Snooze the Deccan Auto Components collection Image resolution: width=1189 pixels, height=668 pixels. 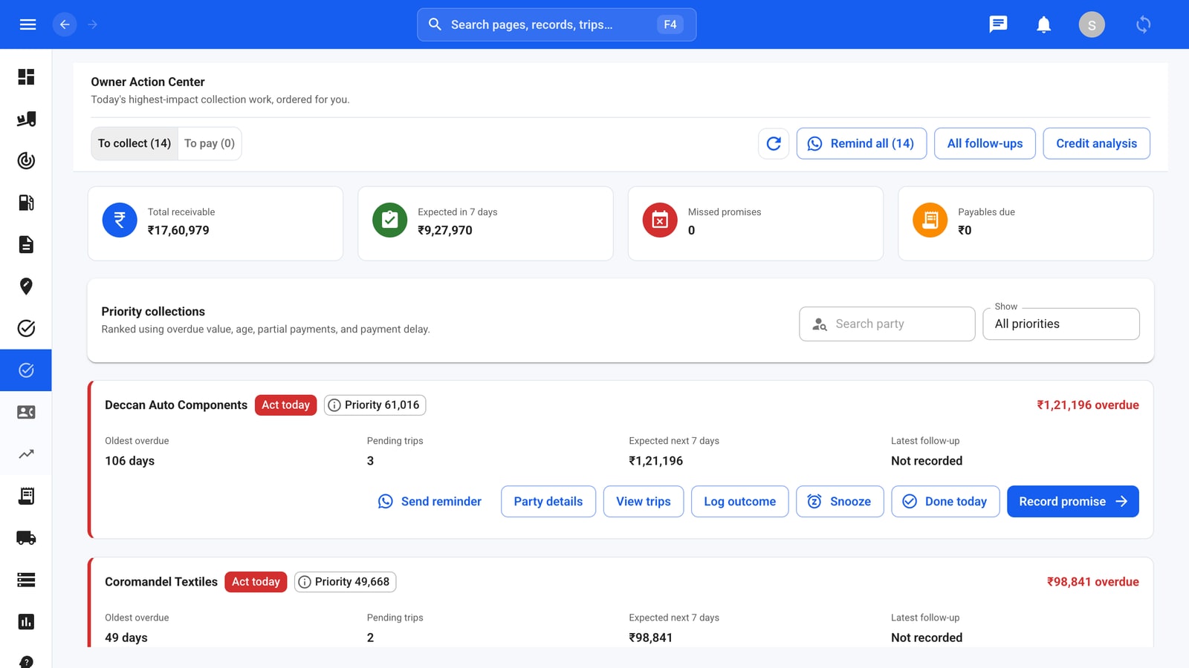point(840,502)
